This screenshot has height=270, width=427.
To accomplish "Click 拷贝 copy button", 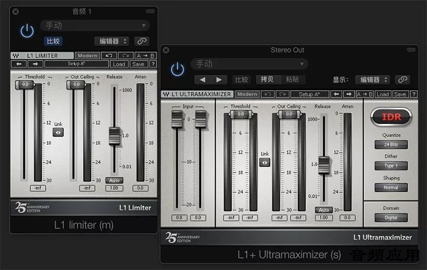I will click(x=267, y=80).
